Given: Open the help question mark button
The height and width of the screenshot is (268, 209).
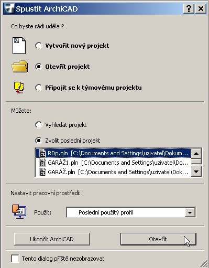Looking at the screenshot, I should [x=189, y=8].
